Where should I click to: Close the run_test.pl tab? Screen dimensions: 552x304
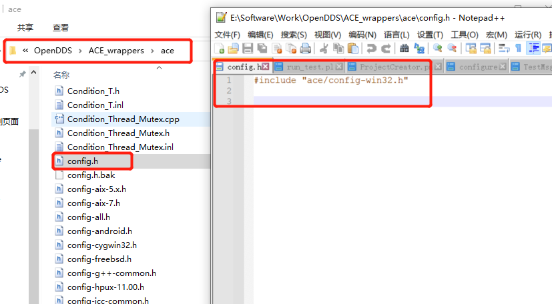tap(338, 67)
